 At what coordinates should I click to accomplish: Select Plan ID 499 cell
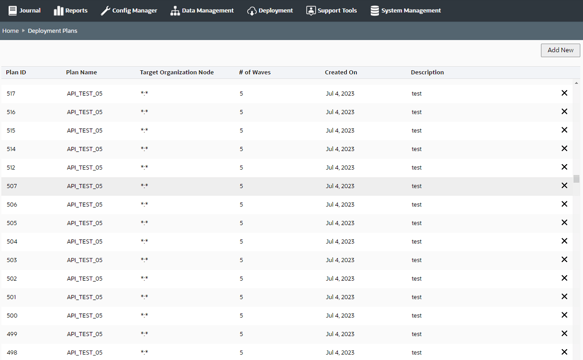coord(12,334)
